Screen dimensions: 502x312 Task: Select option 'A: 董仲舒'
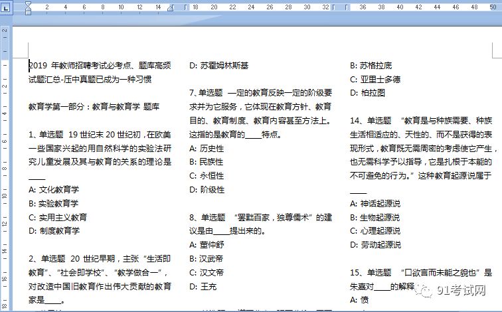(x=207, y=245)
